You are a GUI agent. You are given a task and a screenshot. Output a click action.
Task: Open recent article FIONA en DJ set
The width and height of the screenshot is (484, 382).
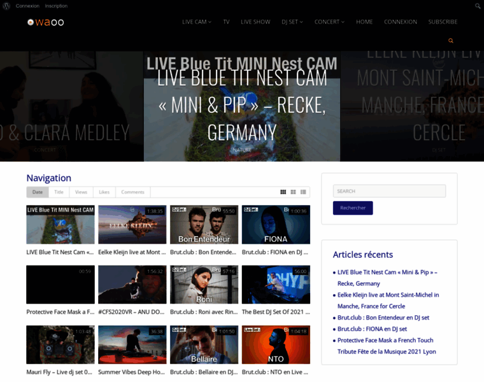pos(372,329)
